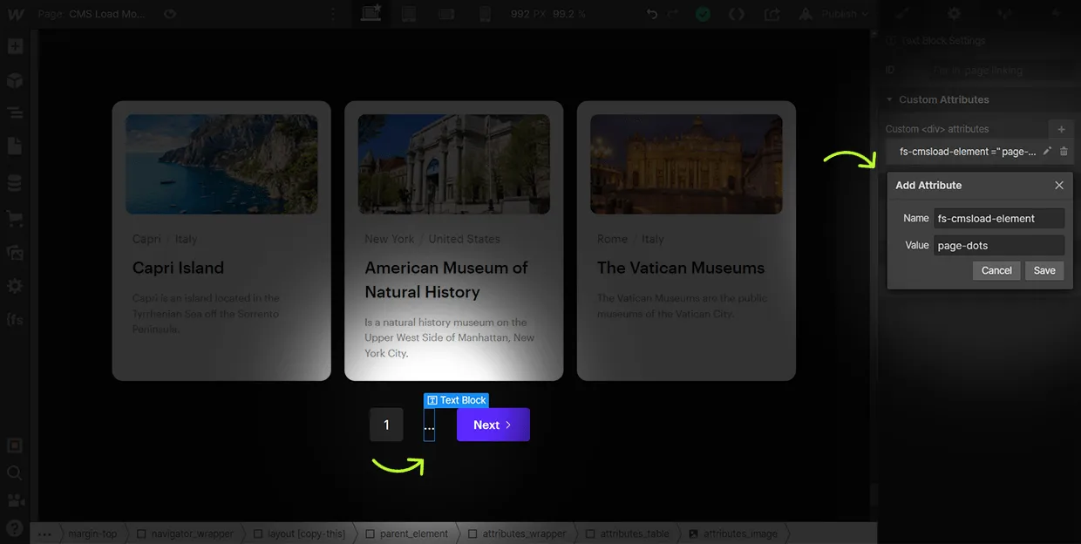Click the Page: CMS Load Mo... title
This screenshot has height=544, width=1081.
click(92, 14)
